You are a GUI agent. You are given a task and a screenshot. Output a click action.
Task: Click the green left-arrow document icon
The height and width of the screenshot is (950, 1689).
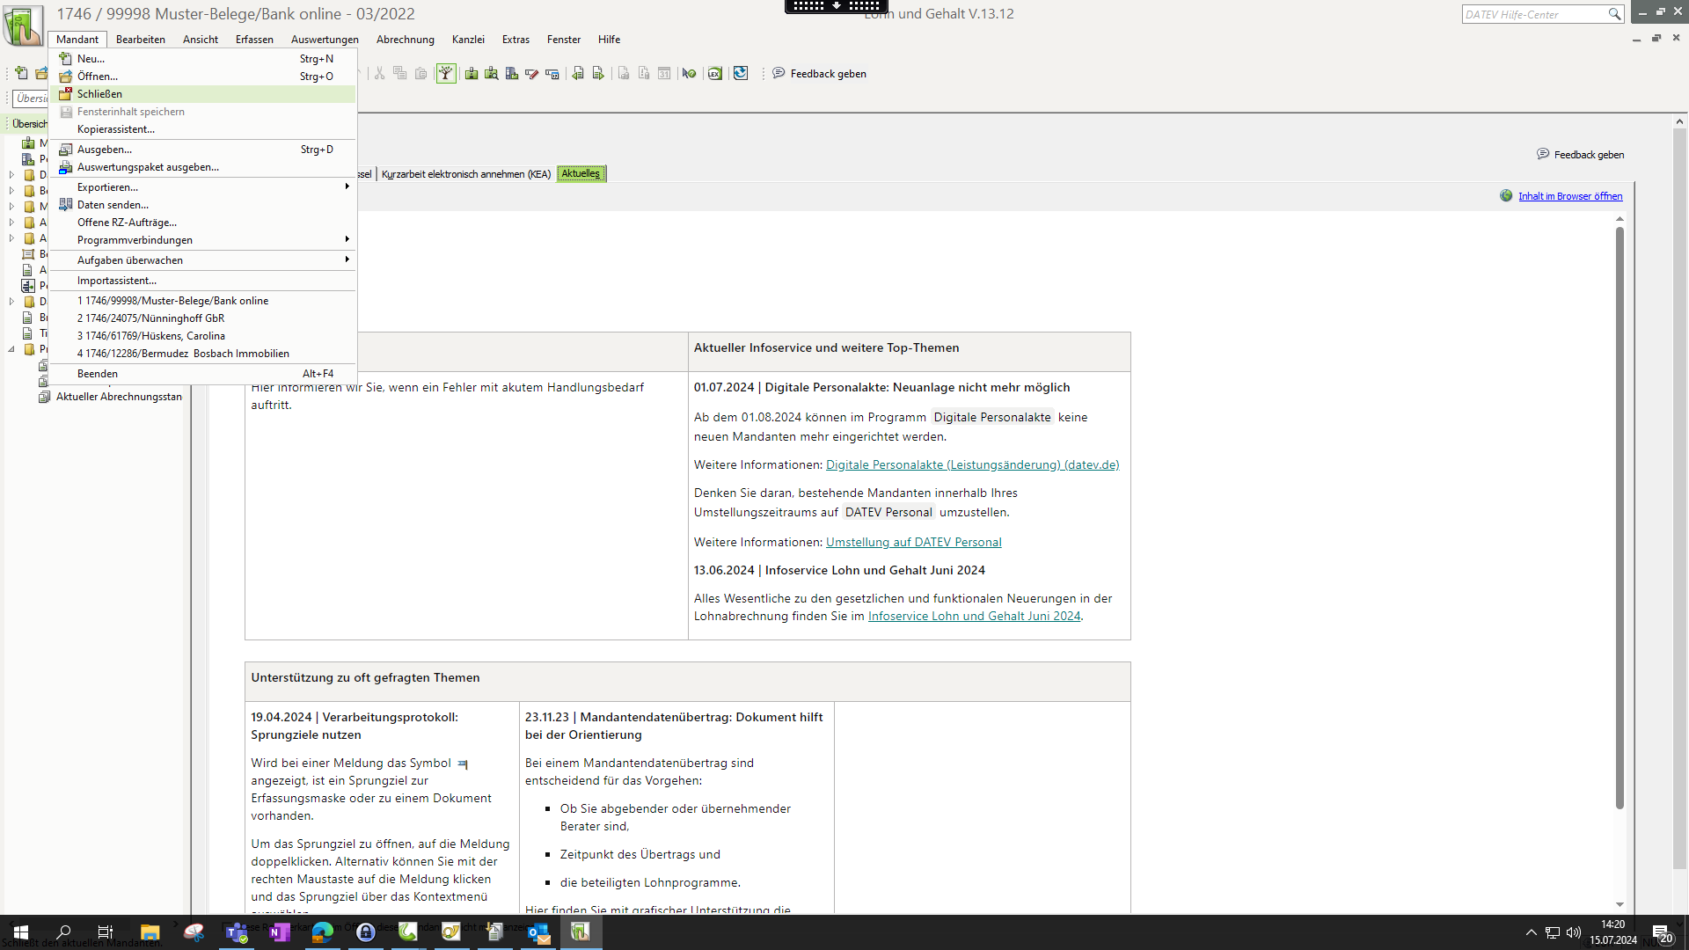578,74
